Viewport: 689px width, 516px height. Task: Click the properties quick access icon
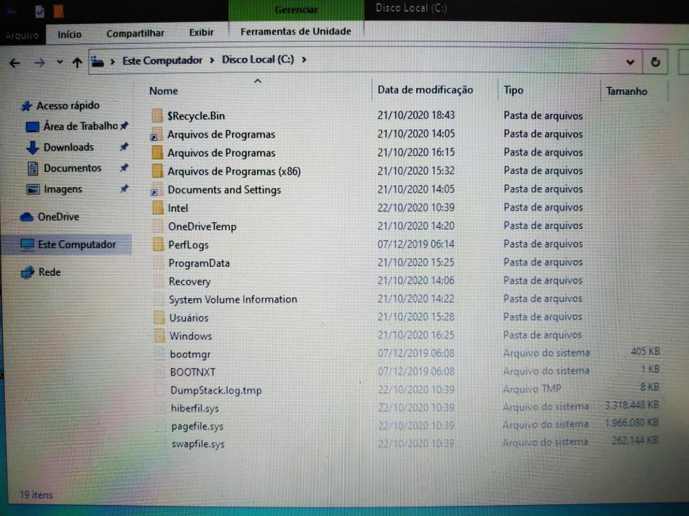[39, 11]
